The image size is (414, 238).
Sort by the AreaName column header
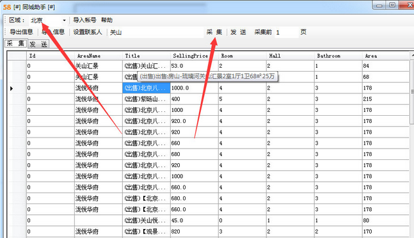(x=99, y=56)
